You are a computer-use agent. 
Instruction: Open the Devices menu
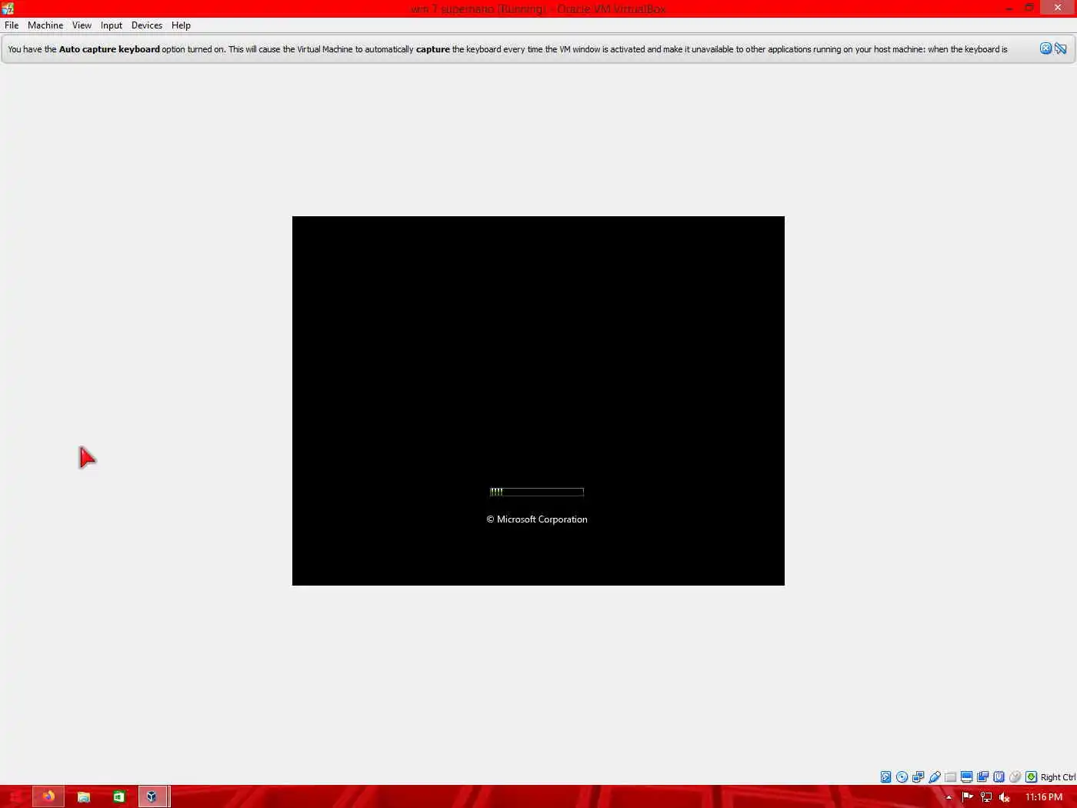click(x=147, y=25)
